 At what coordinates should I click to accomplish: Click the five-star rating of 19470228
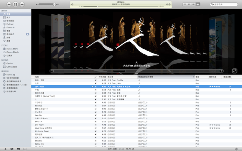(x=214, y=86)
